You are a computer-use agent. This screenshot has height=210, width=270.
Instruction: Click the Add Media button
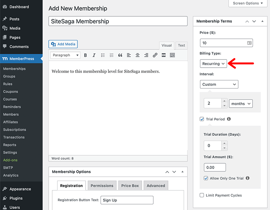(x=63, y=44)
